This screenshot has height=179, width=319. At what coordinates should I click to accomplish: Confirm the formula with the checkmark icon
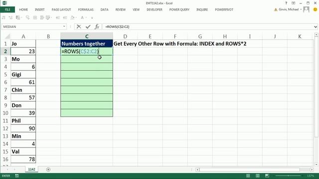pyautogui.click(x=88, y=26)
